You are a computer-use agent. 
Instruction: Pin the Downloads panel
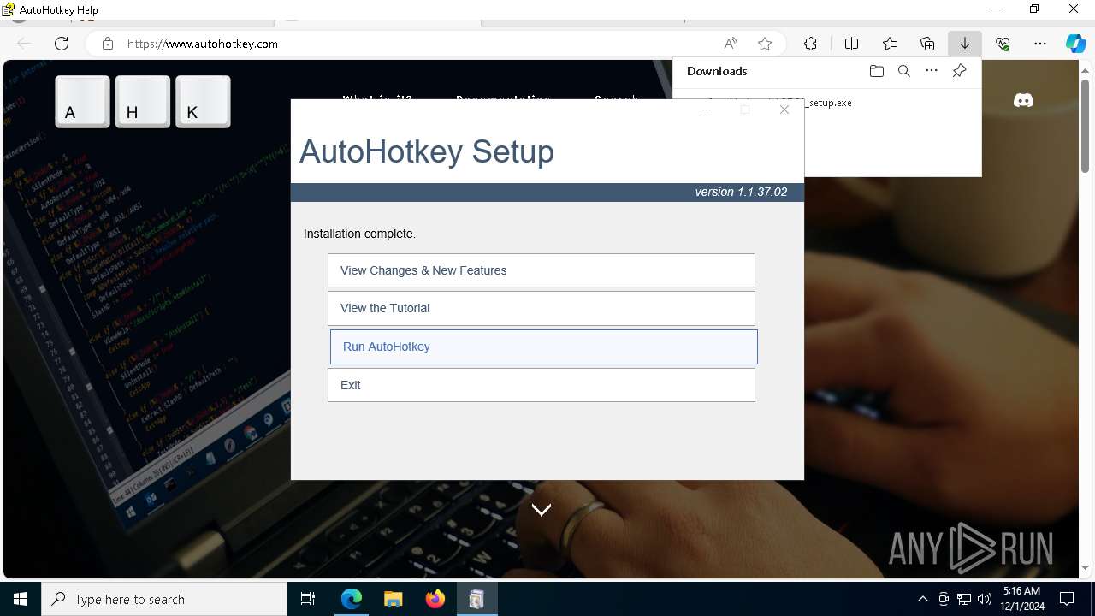[x=959, y=71]
